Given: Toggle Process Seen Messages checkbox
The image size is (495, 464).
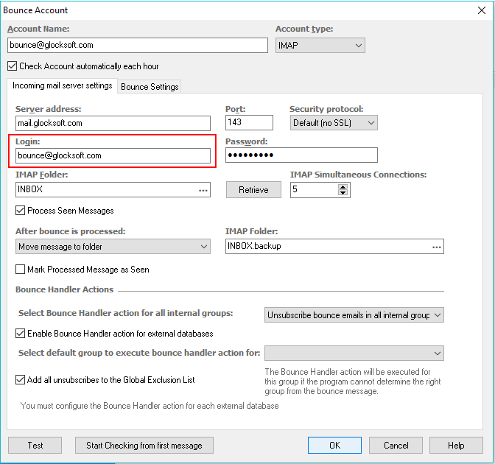Looking at the screenshot, I should point(20,210).
